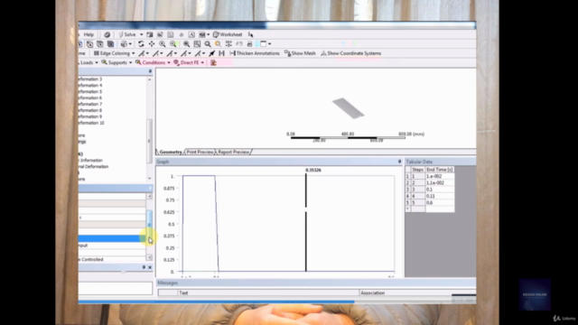Click the gray plate model in viewport
Image resolution: width=578 pixels, height=325 pixels.
click(x=349, y=108)
